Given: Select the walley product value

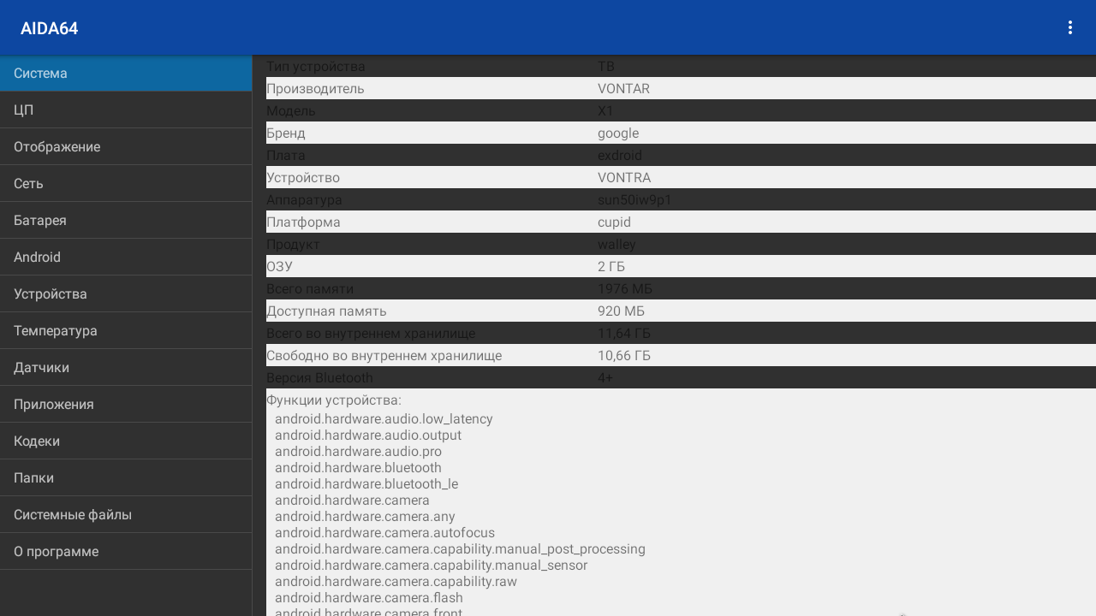Looking at the screenshot, I should click(616, 245).
